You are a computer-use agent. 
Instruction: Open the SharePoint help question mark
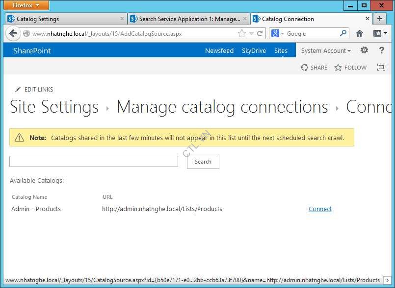(x=381, y=50)
